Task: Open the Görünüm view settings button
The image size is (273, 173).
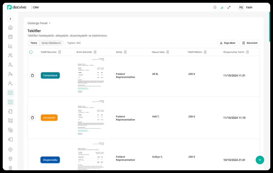Action: (250, 43)
